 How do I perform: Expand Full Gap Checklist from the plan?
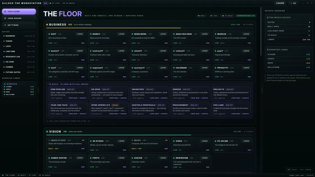68,121
